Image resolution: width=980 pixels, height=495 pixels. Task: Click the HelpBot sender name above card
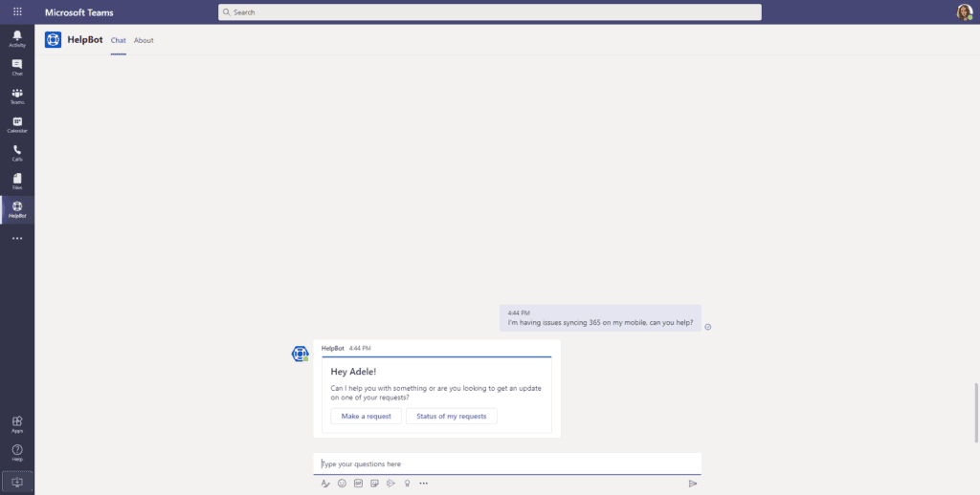(332, 348)
